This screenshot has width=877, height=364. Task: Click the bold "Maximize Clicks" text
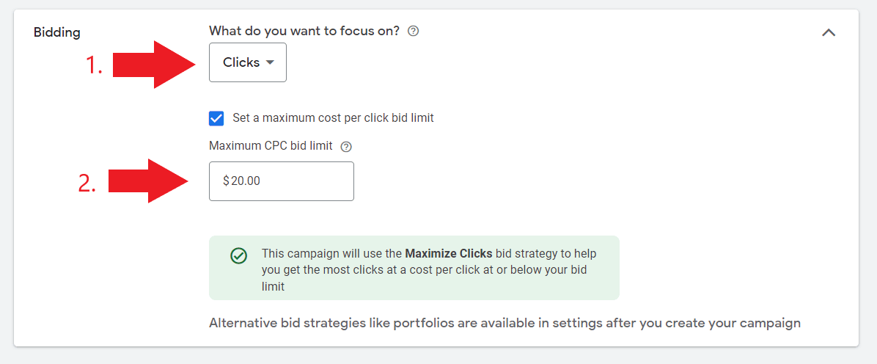(x=448, y=254)
